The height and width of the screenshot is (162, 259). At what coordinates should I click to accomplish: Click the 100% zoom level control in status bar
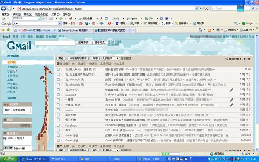[248, 154]
